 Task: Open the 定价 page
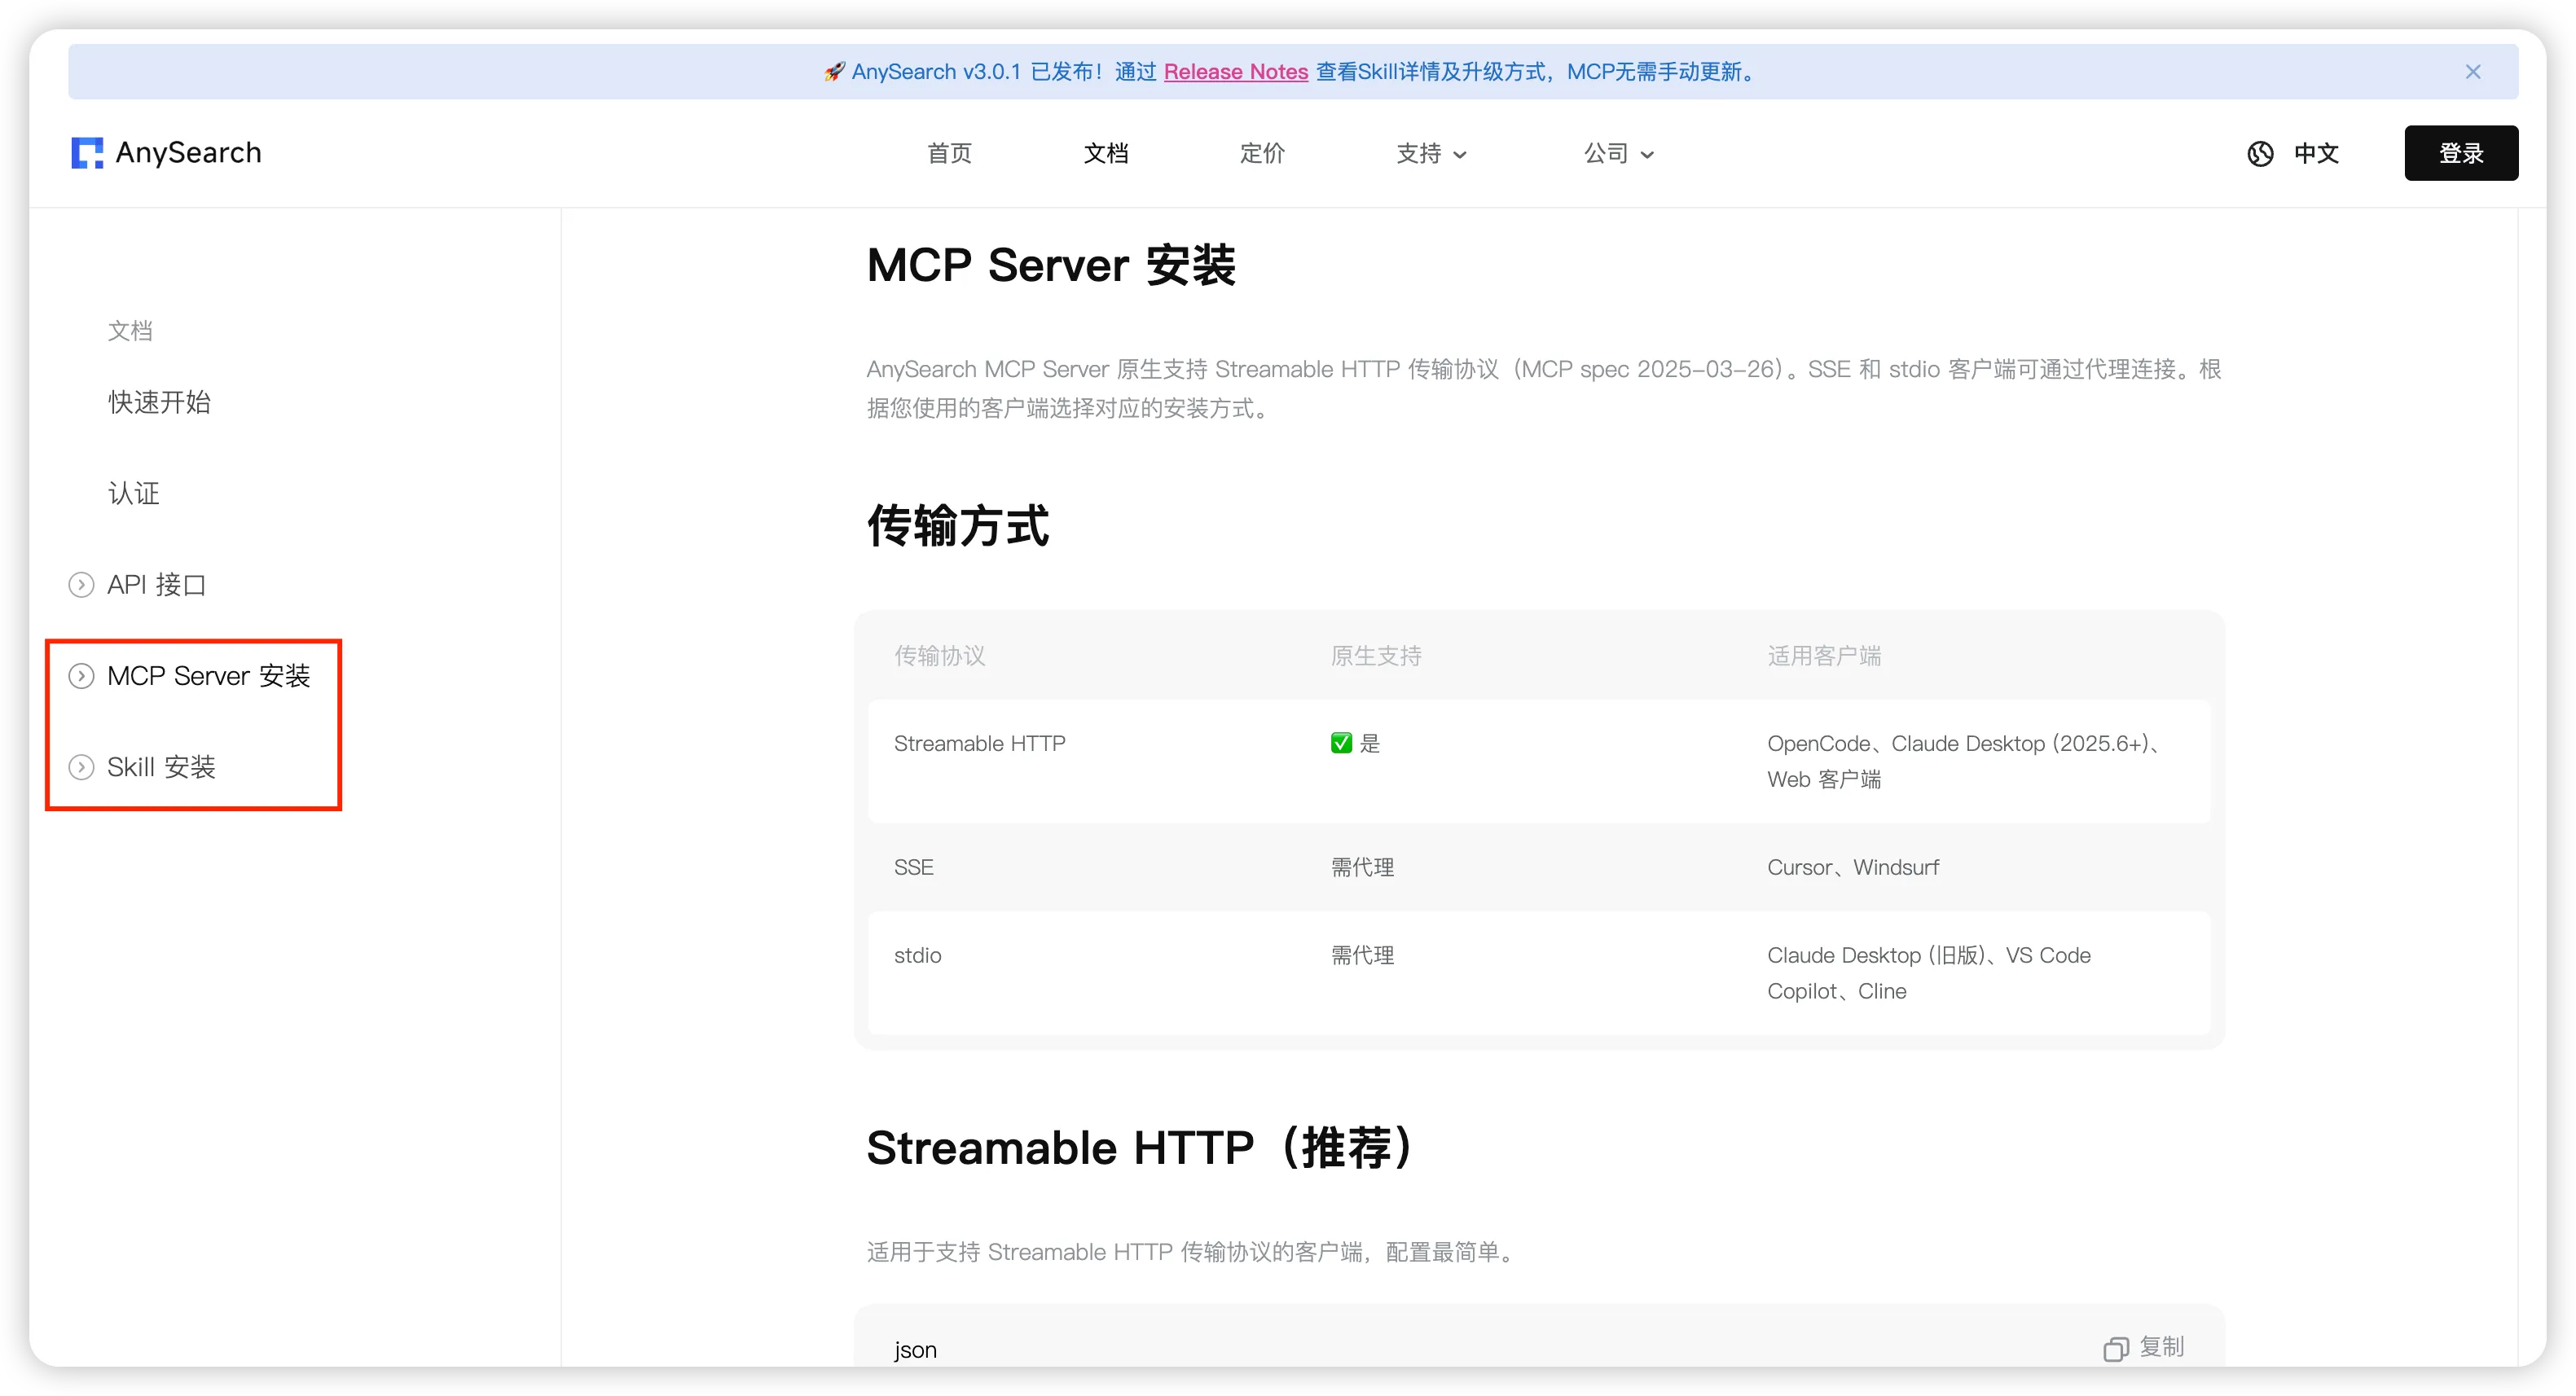click(x=1262, y=153)
